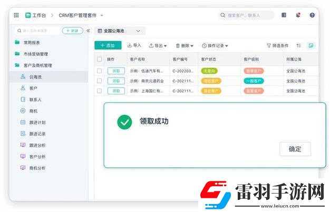Viewport: 330px width, 212px height.
Task: Open 商机 in the sidebar menu
Action: point(33,111)
